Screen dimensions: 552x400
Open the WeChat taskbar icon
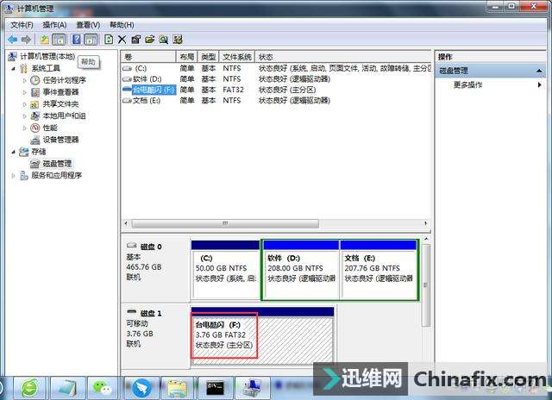(102, 388)
